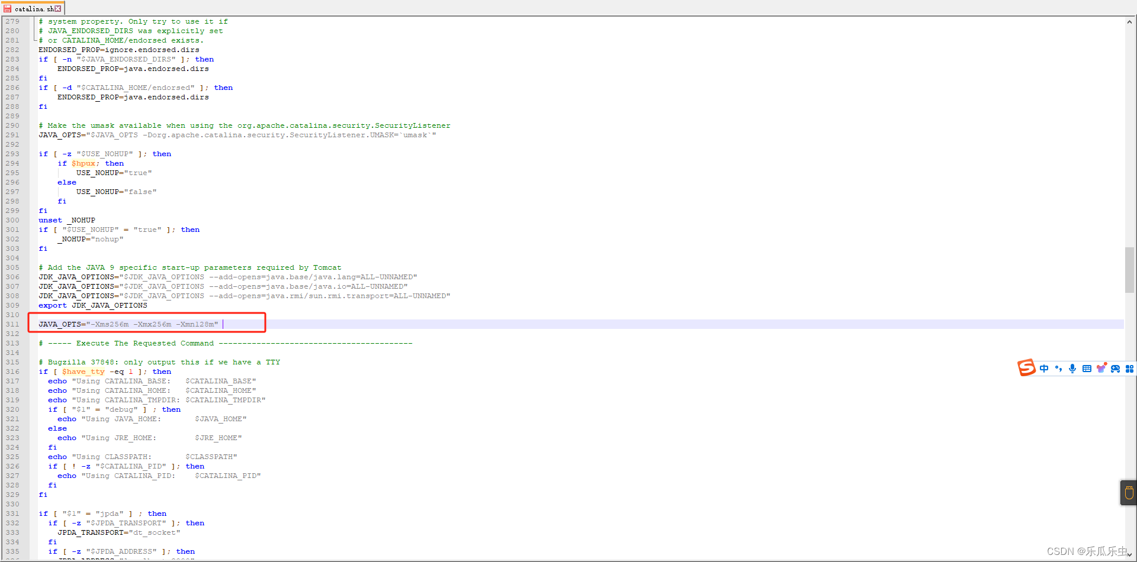1137x562 pixels.
Task: Click echo "Using JRE_HOME:" line
Action: 150,438
